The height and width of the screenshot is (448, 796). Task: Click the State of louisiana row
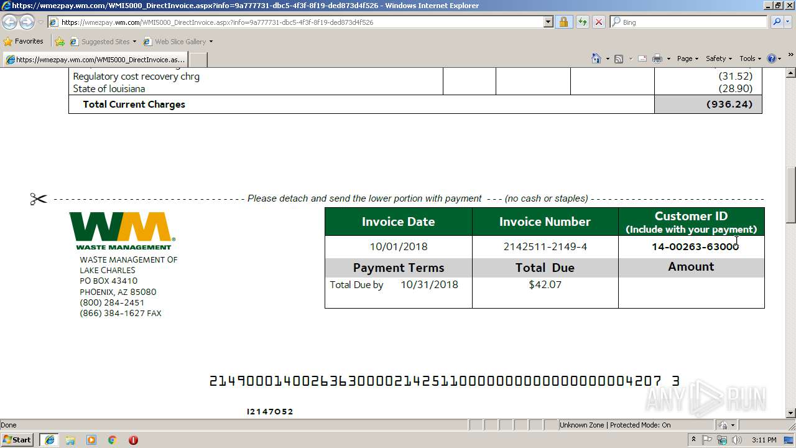point(415,88)
